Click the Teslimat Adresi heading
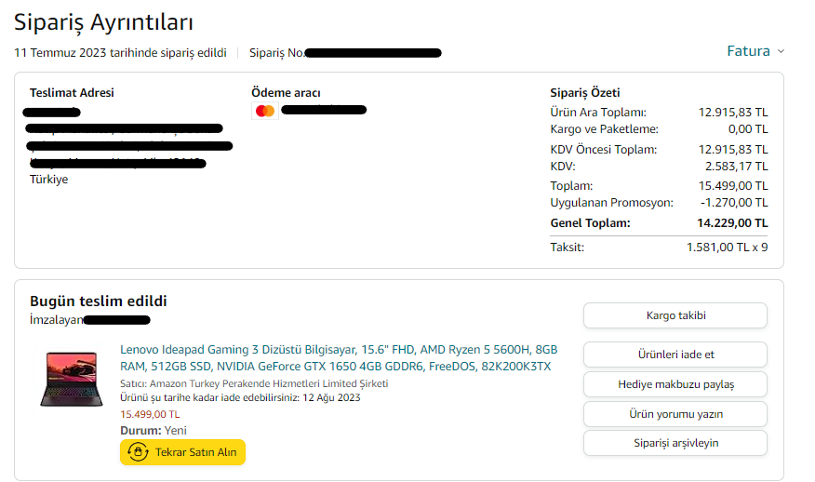Viewport: 815px width, 482px height. [x=72, y=92]
